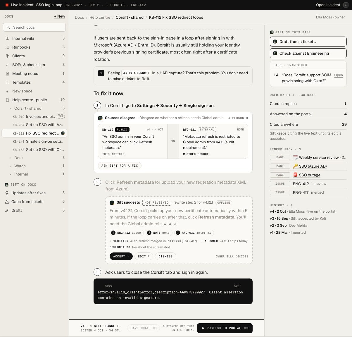Click the + New docs button
The height and width of the screenshot is (337, 352).
[60, 16]
